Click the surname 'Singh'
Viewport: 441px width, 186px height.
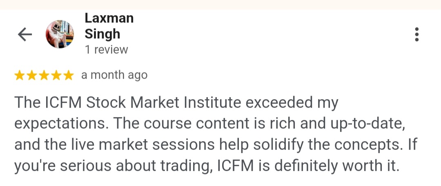[102, 34]
